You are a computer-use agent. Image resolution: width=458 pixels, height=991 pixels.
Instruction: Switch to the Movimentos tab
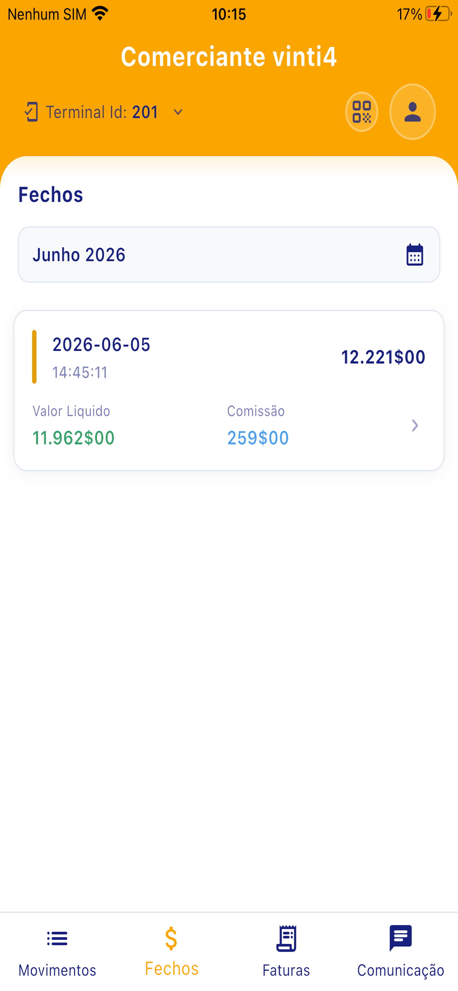pos(58,952)
